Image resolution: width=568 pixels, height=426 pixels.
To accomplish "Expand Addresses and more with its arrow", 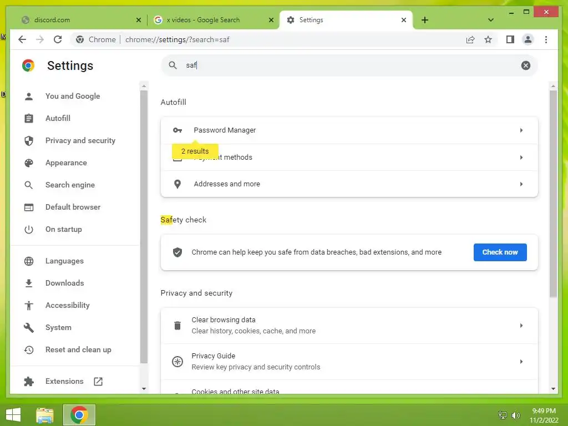I will pyautogui.click(x=521, y=184).
